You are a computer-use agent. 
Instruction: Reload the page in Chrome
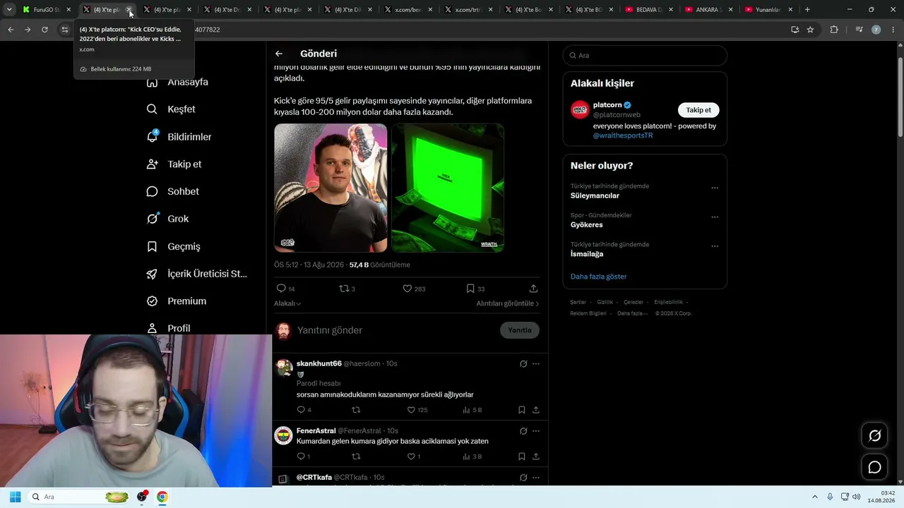point(44,30)
